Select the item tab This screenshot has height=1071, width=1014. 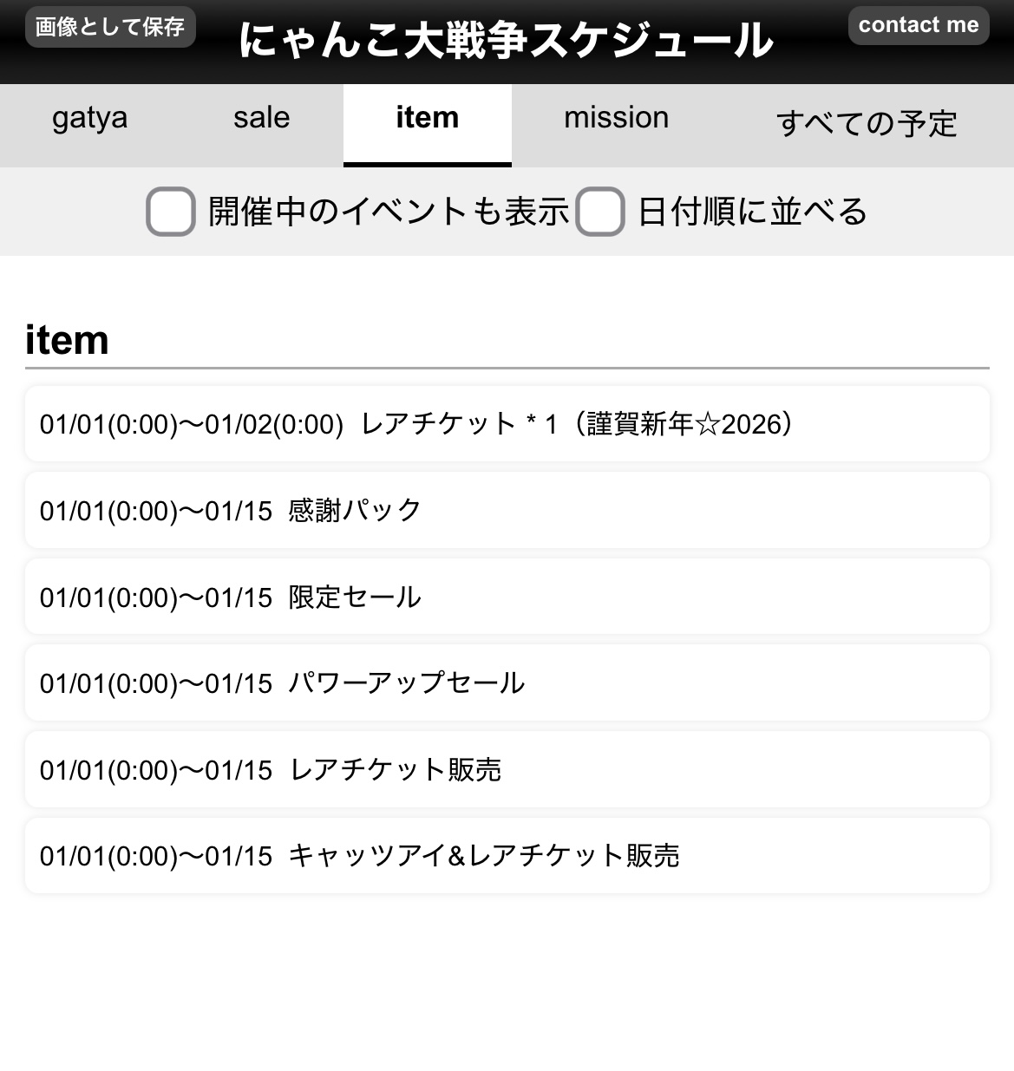click(427, 119)
